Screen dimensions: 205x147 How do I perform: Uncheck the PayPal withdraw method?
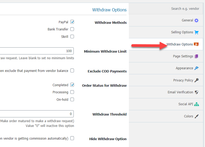pyautogui.click(x=72, y=22)
